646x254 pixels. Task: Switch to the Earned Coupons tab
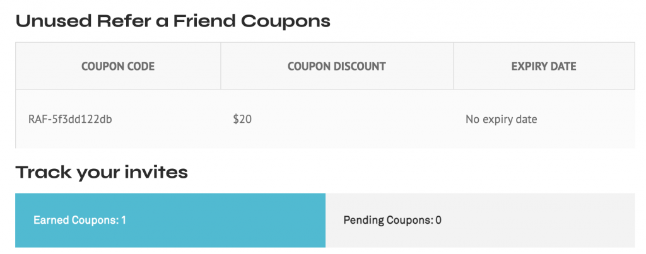pos(170,220)
